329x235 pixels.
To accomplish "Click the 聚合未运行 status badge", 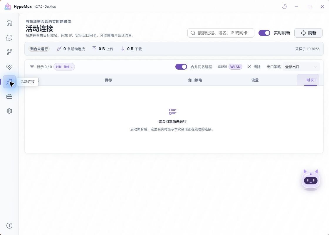I will pos(39,49).
